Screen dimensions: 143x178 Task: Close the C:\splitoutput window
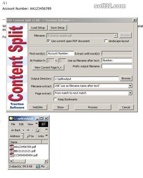tap(46, 119)
